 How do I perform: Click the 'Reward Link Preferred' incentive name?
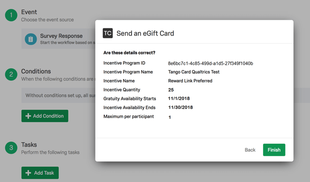[190, 81]
